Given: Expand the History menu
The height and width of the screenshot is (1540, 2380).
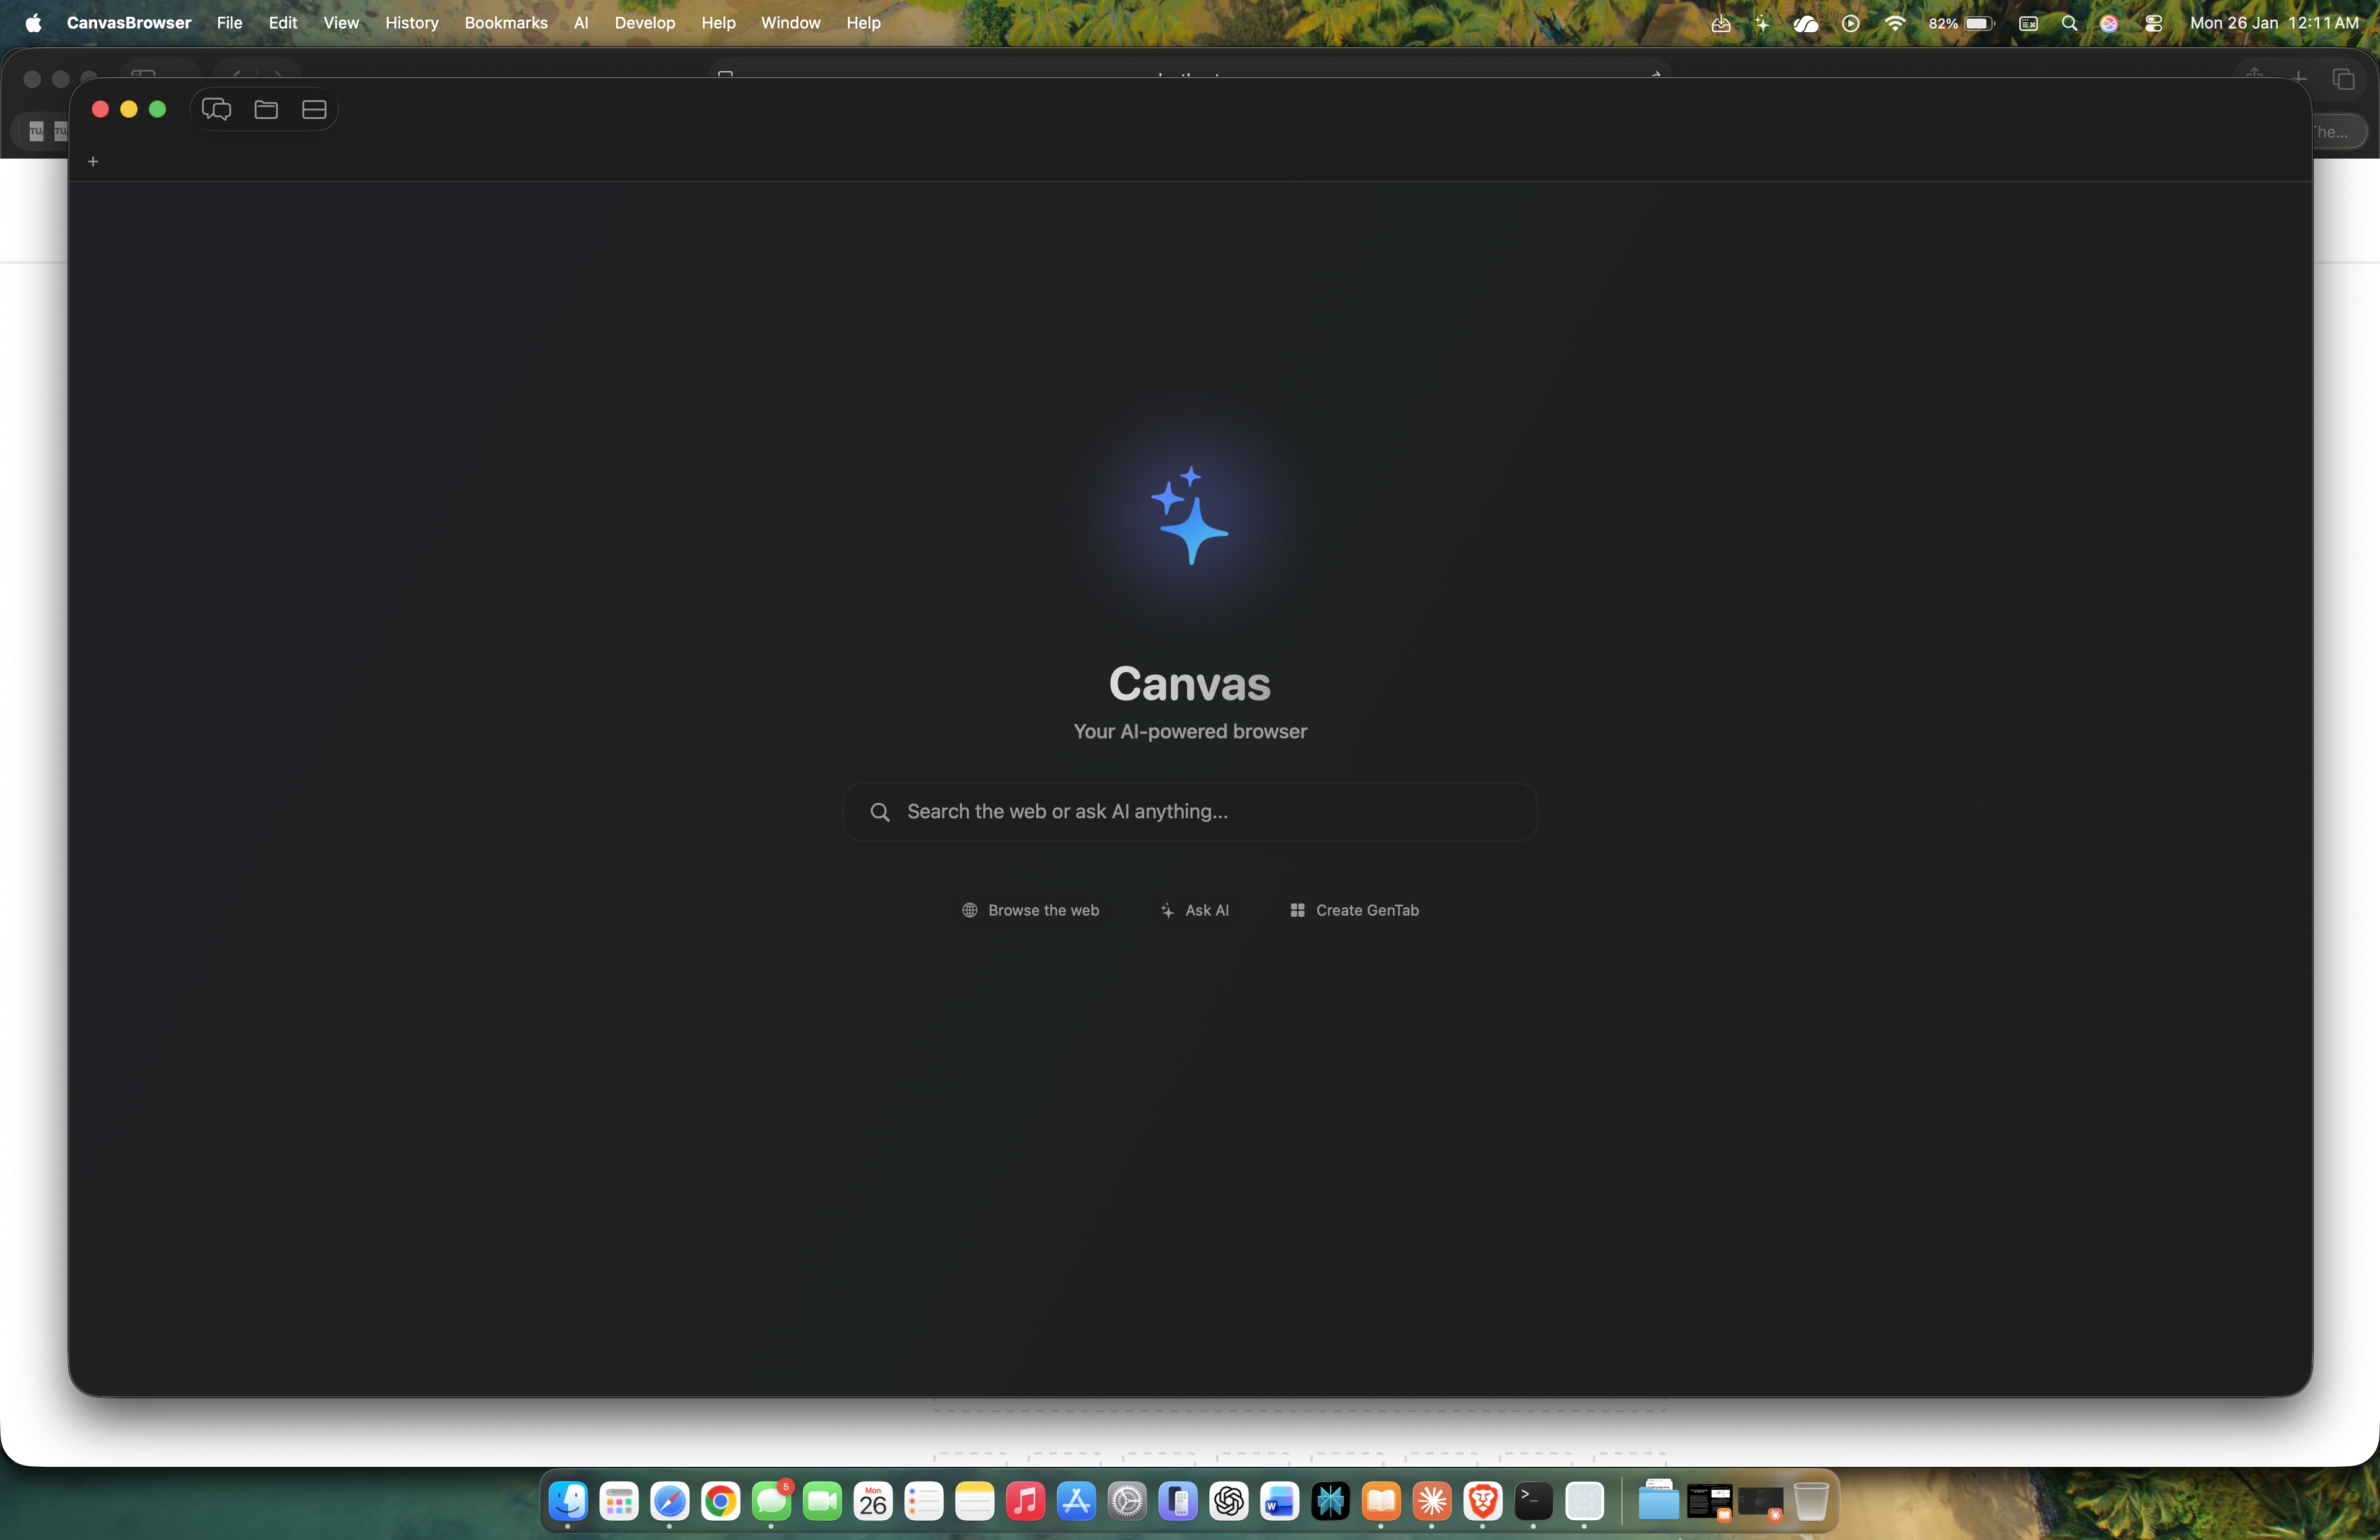Looking at the screenshot, I should tap(411, 23).
